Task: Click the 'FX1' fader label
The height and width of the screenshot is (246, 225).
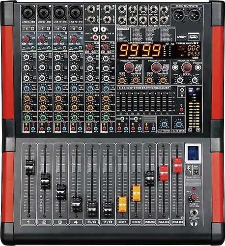Action: [122, 222]
